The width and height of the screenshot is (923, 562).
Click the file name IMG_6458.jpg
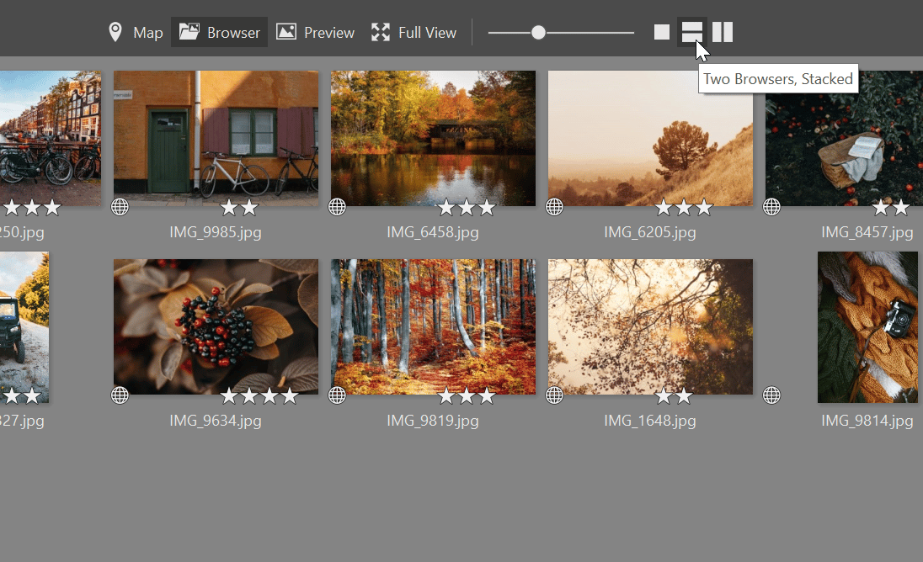(433, 232)
